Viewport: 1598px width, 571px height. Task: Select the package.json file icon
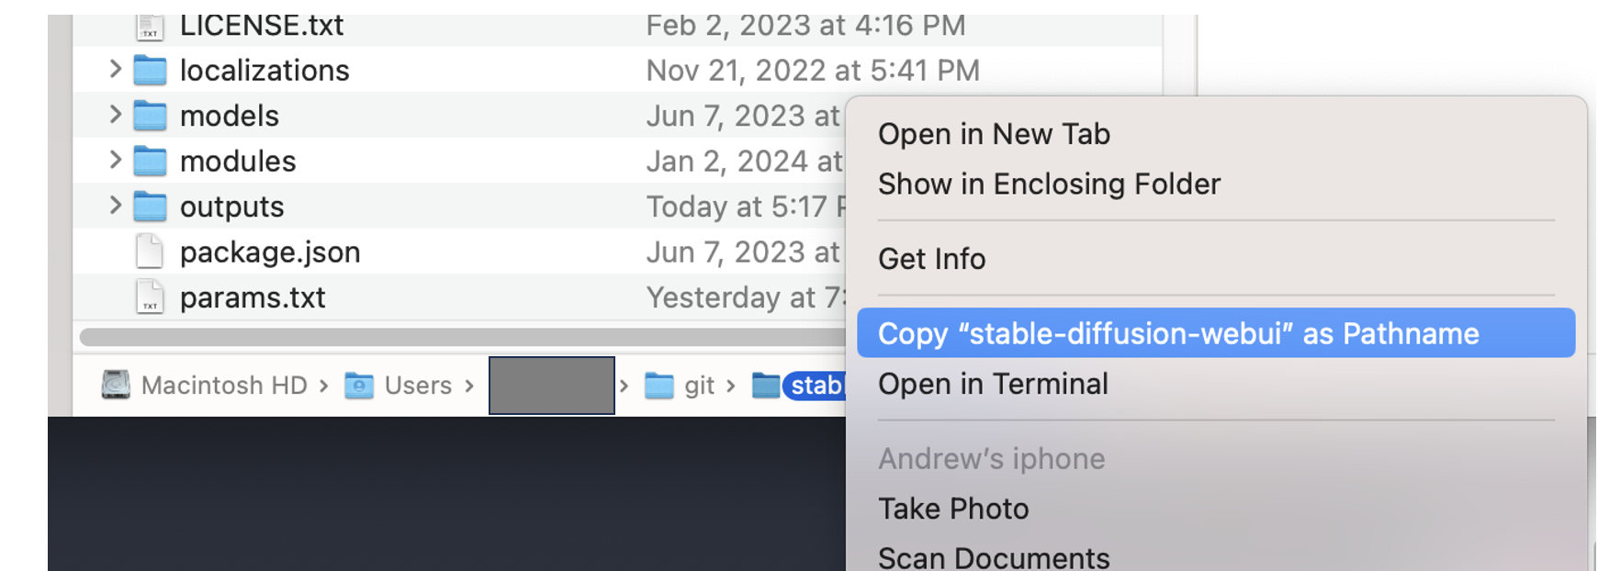click(150, 252)
